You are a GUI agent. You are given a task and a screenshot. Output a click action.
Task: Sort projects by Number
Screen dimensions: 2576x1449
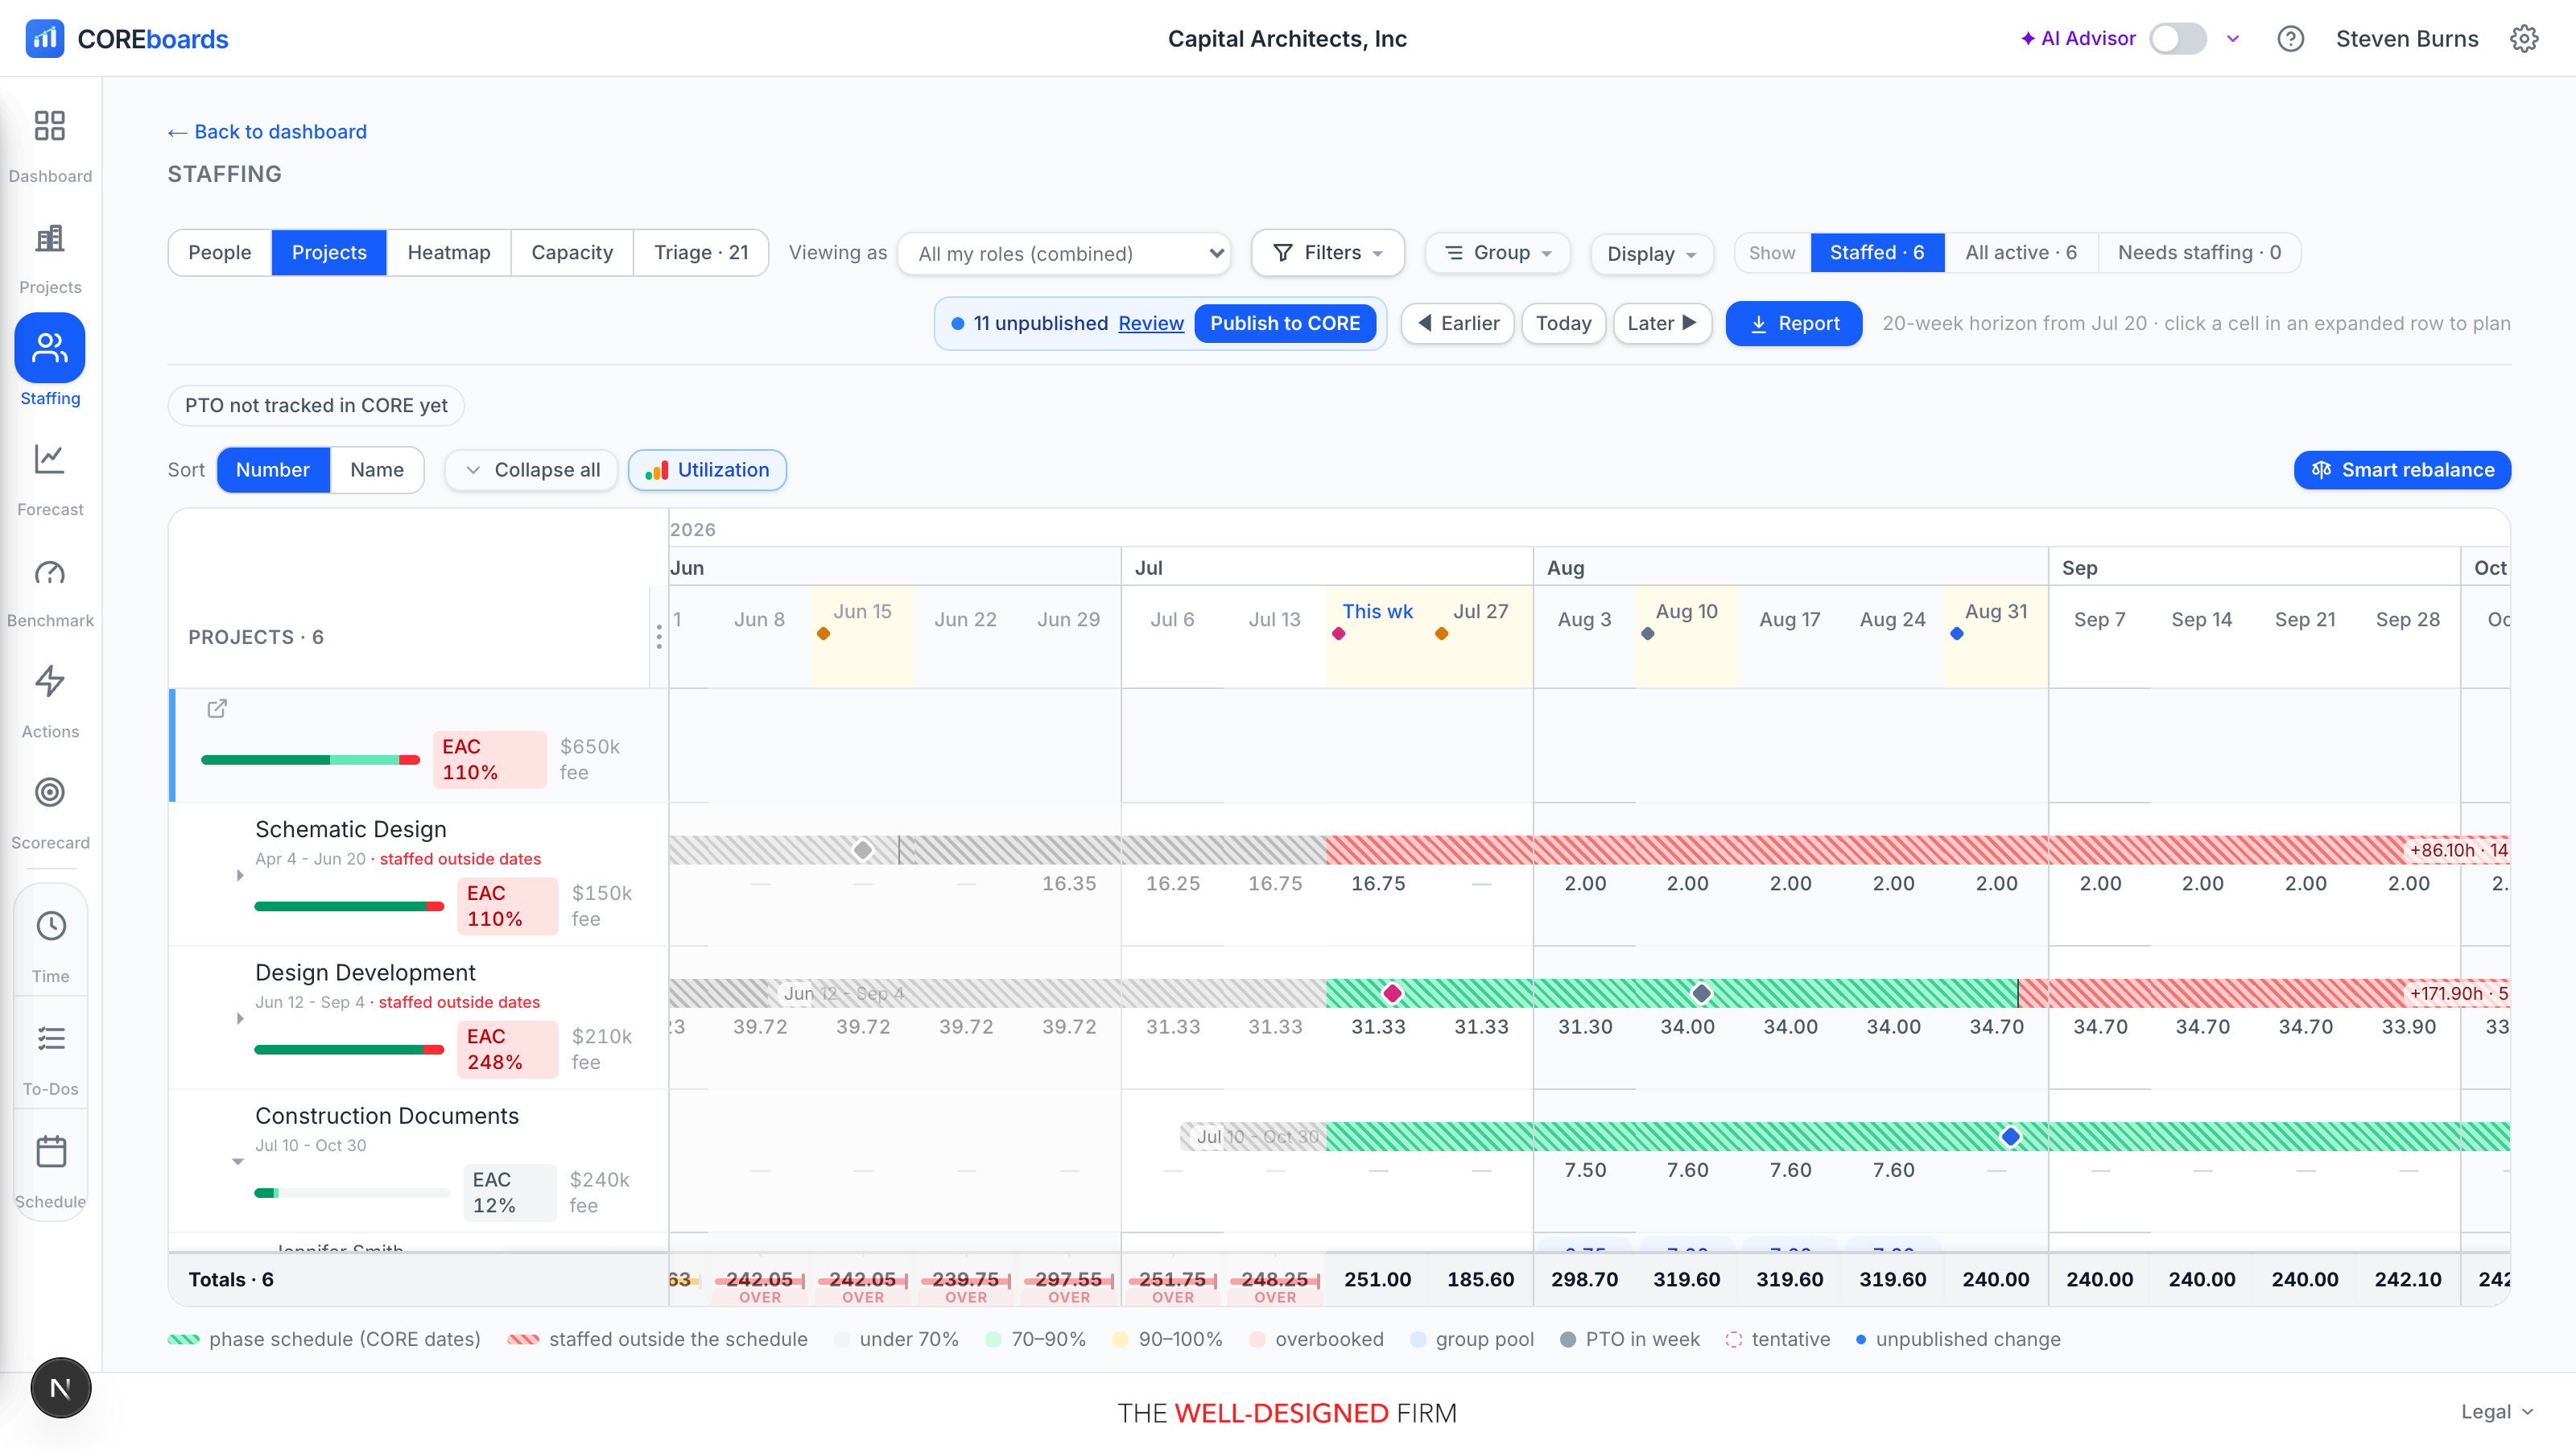(x=273, y=470)
